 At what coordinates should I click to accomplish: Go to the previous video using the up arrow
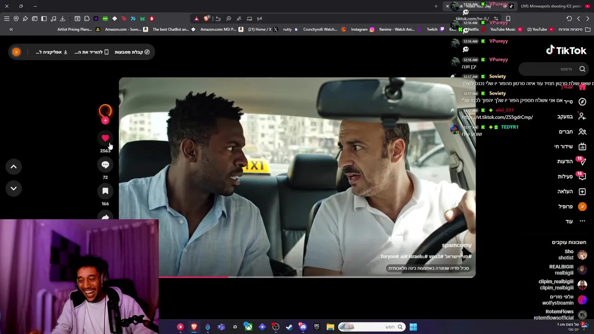(13, 167)
